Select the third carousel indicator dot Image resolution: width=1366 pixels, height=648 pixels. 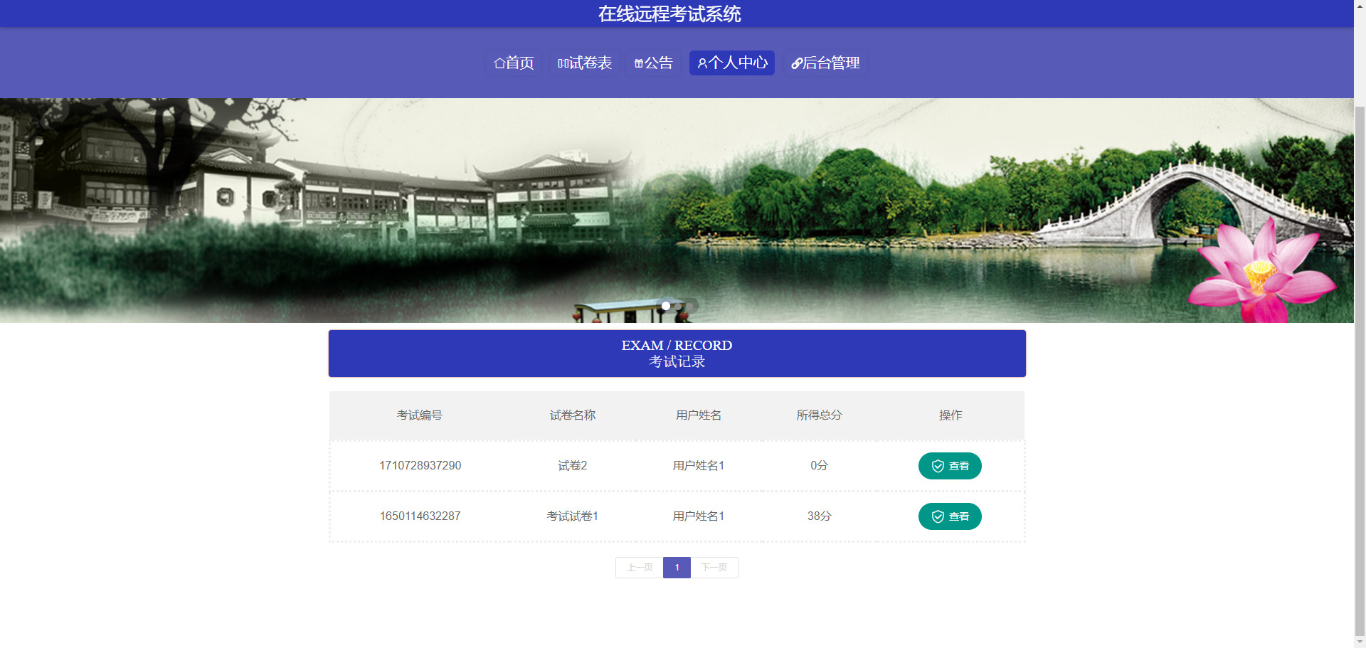point(689,306)
